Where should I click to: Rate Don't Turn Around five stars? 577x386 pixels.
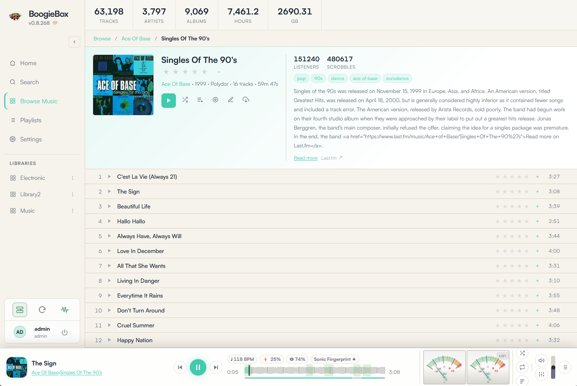[x=527, y=311]
